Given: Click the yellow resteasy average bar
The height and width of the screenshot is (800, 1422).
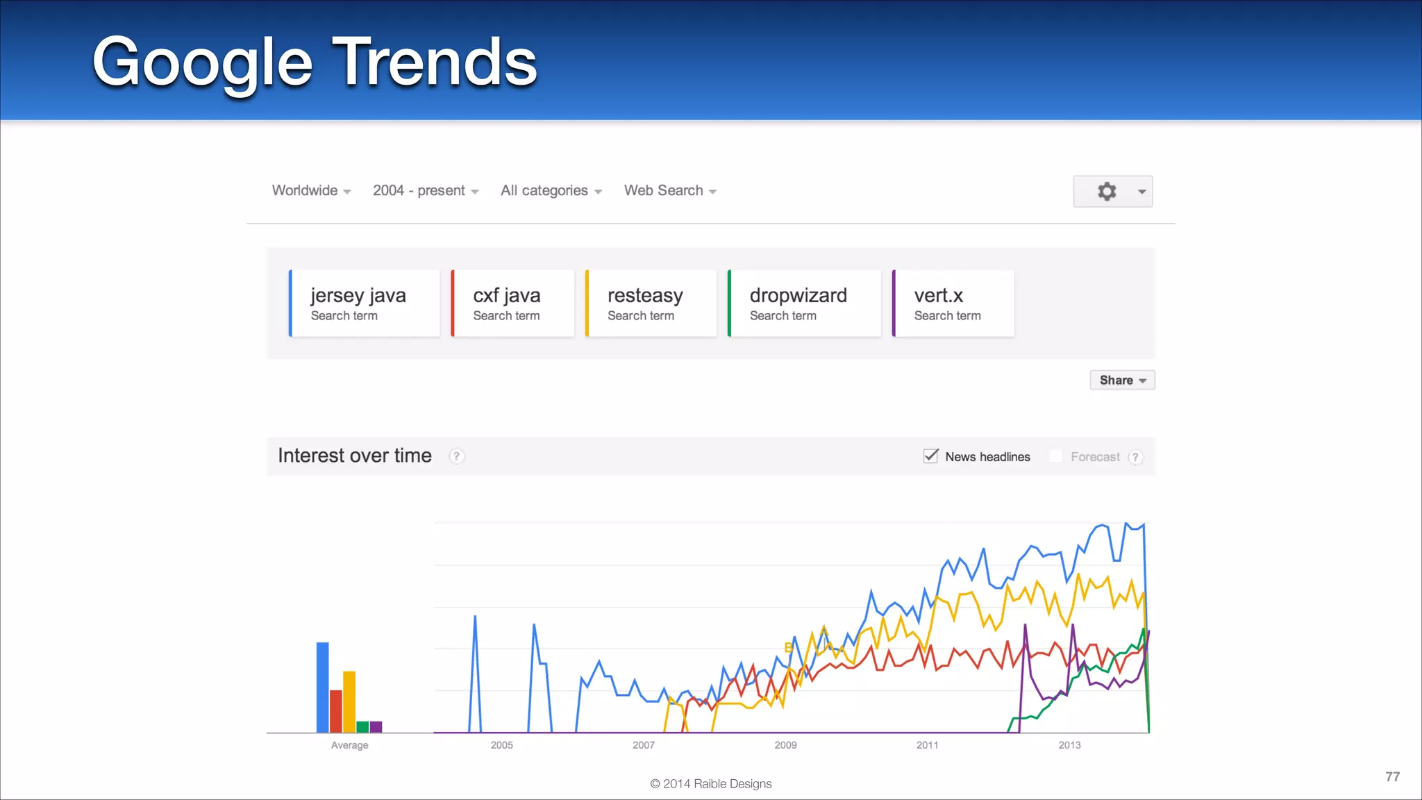Looking at the screenshot, I should coord(349,701).
